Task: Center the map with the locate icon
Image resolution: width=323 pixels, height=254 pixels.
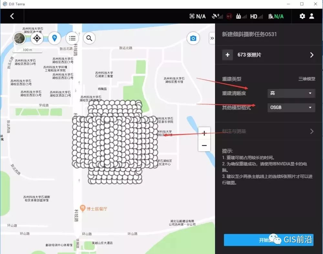Action: tap(37, 38)
